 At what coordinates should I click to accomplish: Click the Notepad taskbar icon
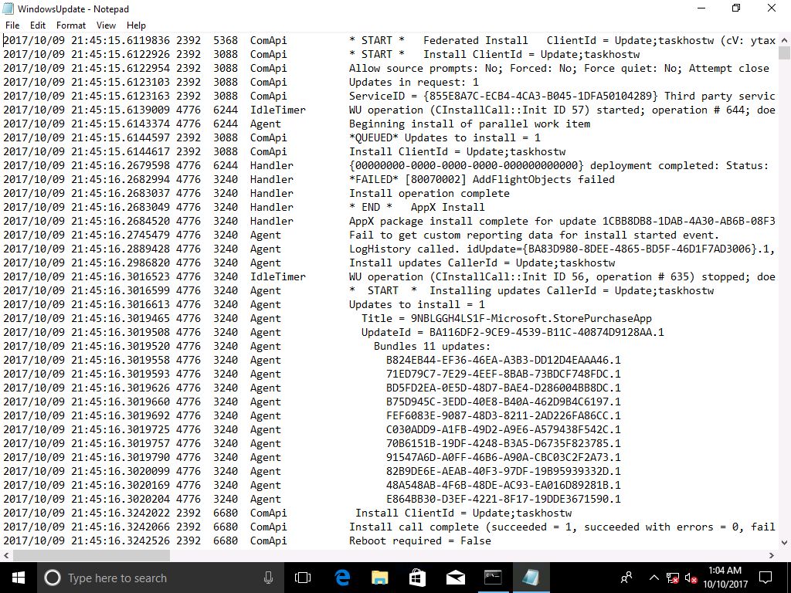tap(531, 578)
